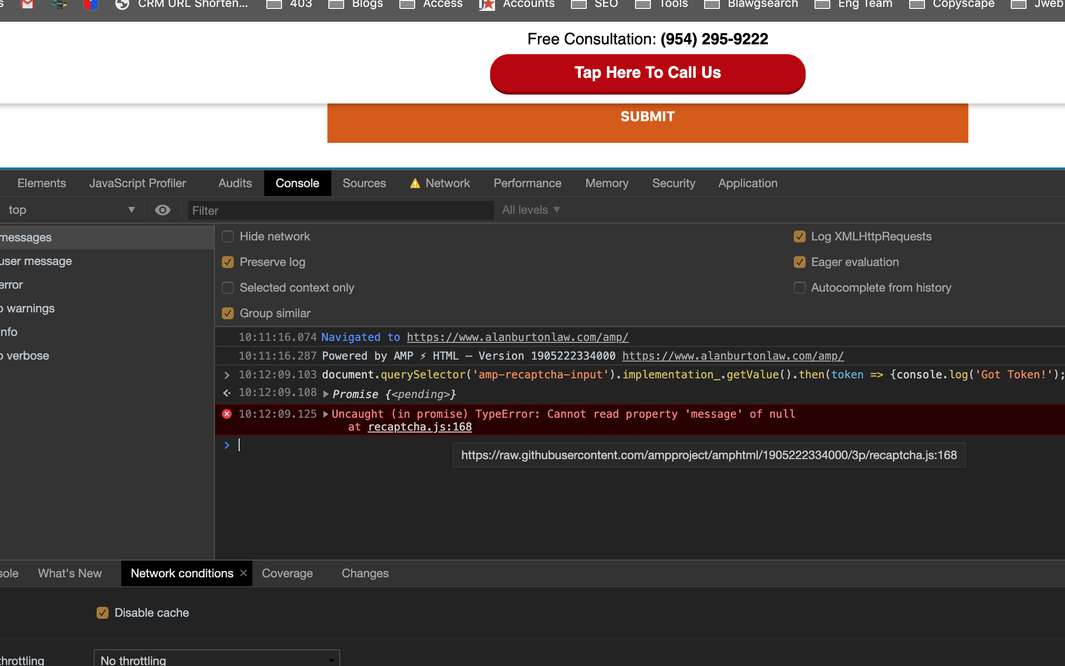Click the live expression eye icon
The width and height of the screenshot is (1065, 666).
point(162,210)
